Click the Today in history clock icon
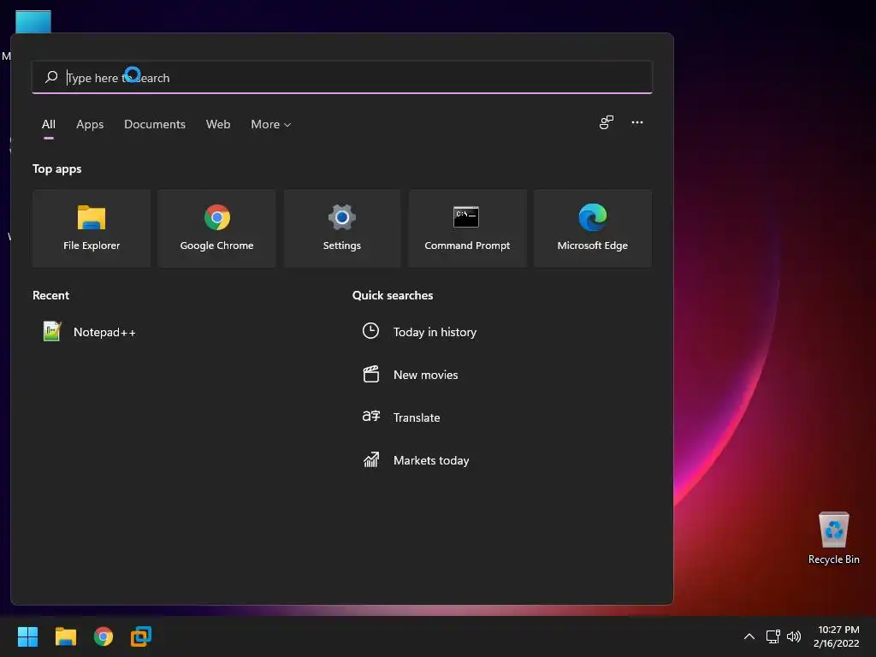The height and width of the screenshot is (657, 876). click(370, 331)
